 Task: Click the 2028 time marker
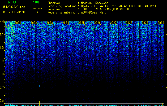129,23
